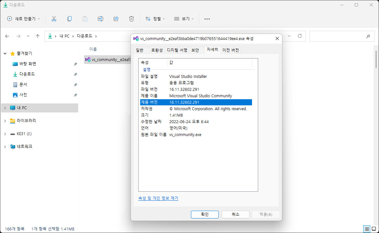Screen dimensions: 379x233
Task: Select the 파일 설명 property row
Action: pos(196,76)
